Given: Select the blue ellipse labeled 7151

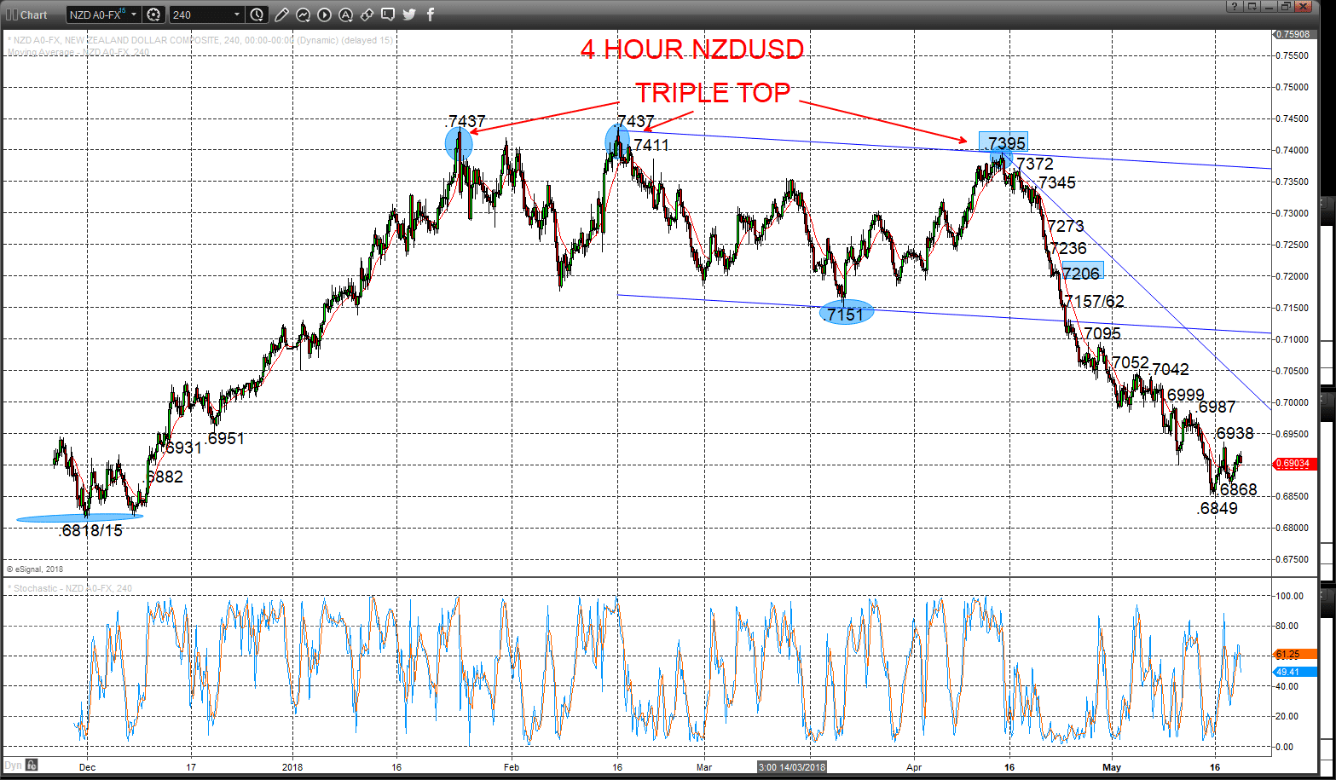Looking at the screenshot, I should click(x=847, y=314).
